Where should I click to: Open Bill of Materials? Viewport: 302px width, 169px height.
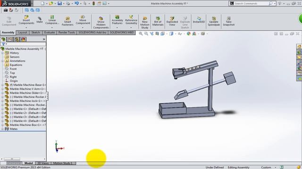158,21
